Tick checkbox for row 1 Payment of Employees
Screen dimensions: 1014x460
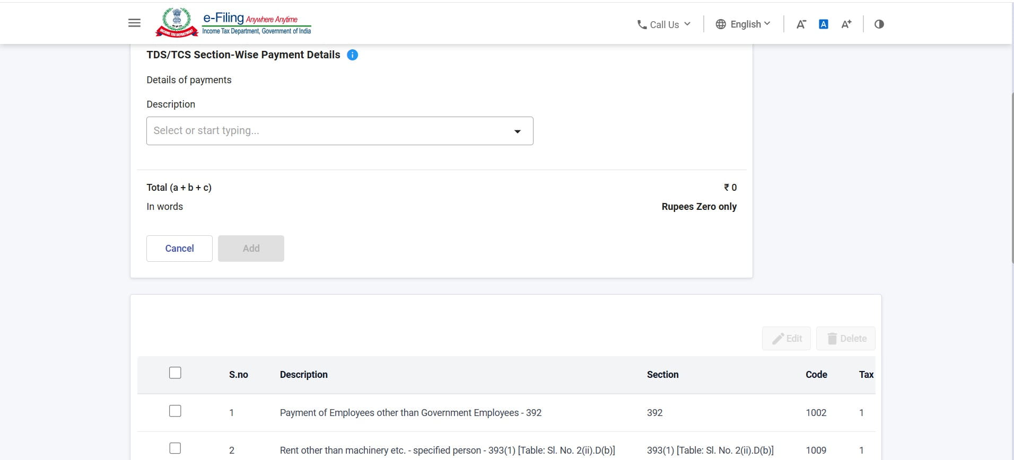click(175, 411)
